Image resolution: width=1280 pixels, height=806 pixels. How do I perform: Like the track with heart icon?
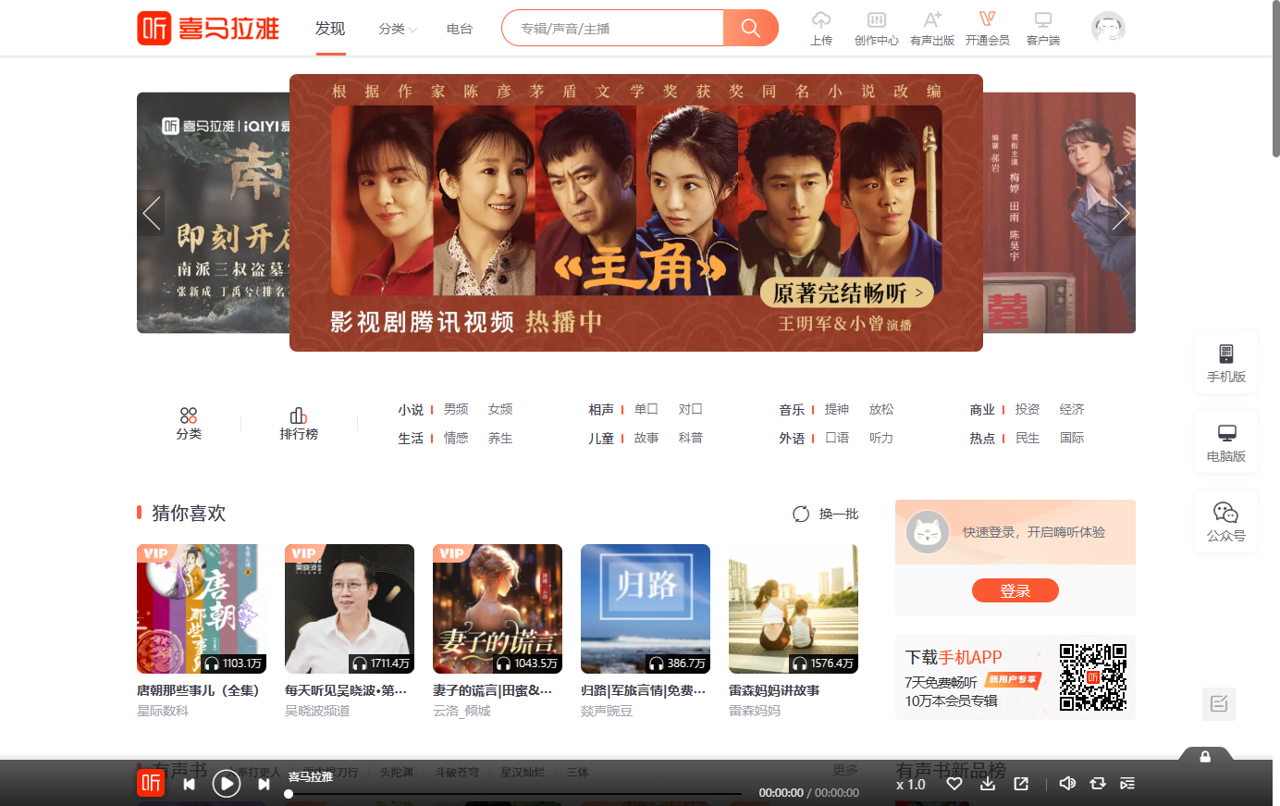pyautogui.click(x=954, y=784)
